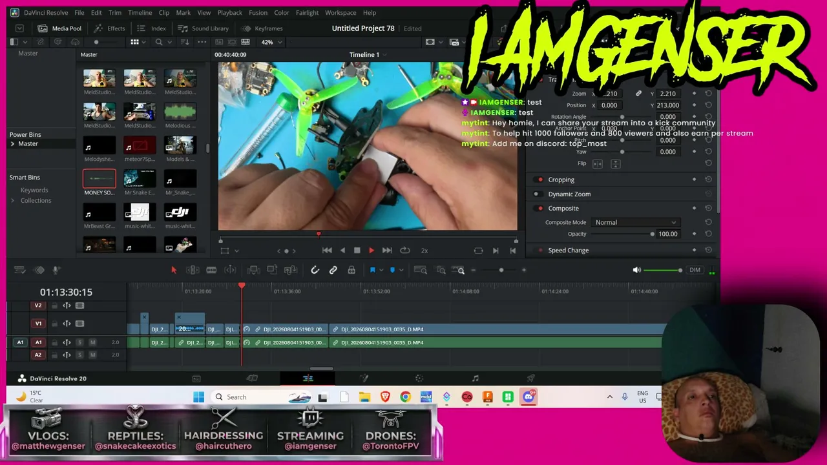Toggle Position Lock padlock

[x=351, y=270]
